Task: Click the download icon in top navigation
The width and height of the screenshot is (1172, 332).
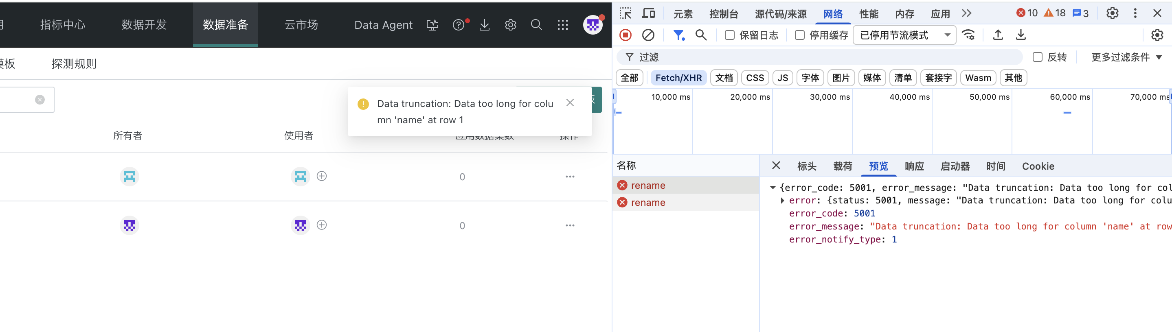Action: [x=485, y=25]
